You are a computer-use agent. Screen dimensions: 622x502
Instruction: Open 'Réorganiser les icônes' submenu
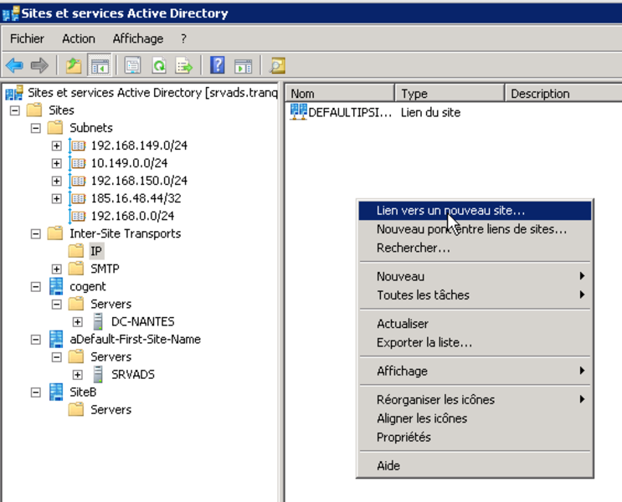coord(475,400)
